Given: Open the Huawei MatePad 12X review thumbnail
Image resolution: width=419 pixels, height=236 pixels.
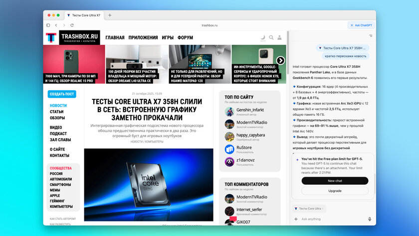Looking at the screenshot, I should 200,64.
